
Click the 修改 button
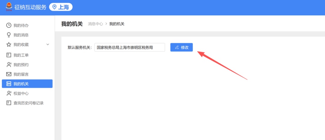point(181,47)
